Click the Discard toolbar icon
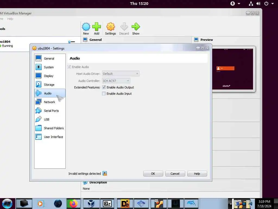The height and width of the screenshot is (209, 278). point(124,27)
